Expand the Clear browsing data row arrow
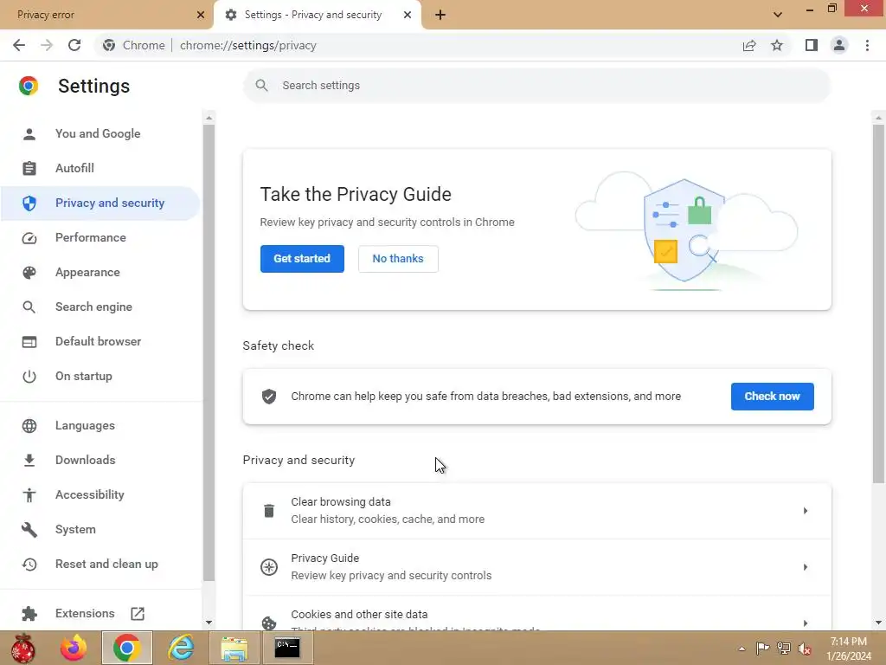Viewport: 886px width, 665px height. click(x=806, y=511)
